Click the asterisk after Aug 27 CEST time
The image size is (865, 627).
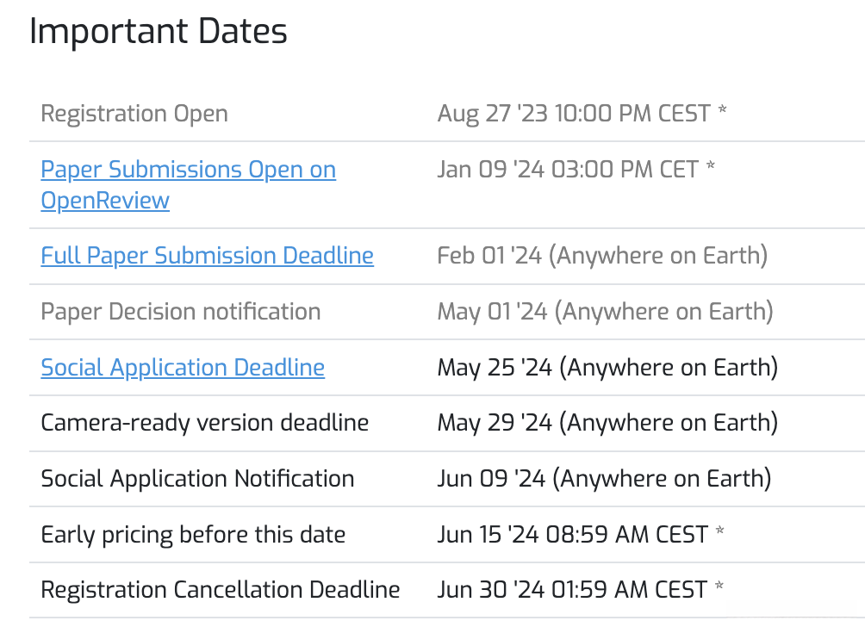722,113
